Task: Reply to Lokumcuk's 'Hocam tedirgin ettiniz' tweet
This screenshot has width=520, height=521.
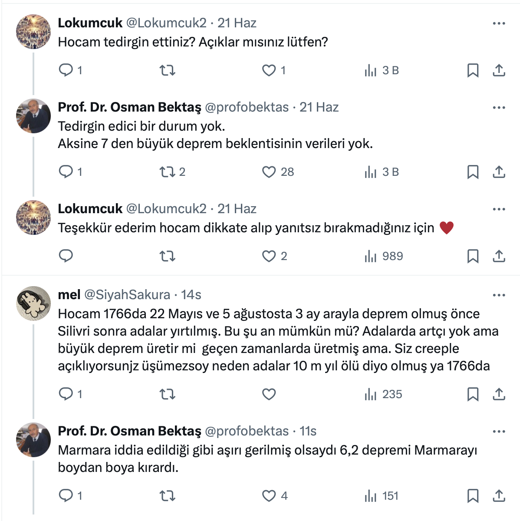Action: (66, 70)
